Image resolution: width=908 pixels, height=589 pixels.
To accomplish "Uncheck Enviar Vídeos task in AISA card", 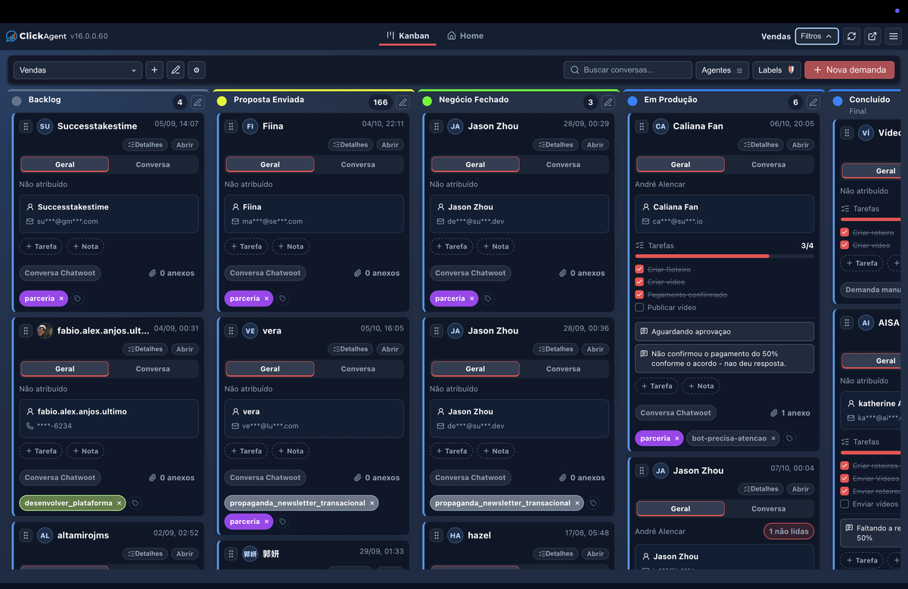I will pos(844,479).
